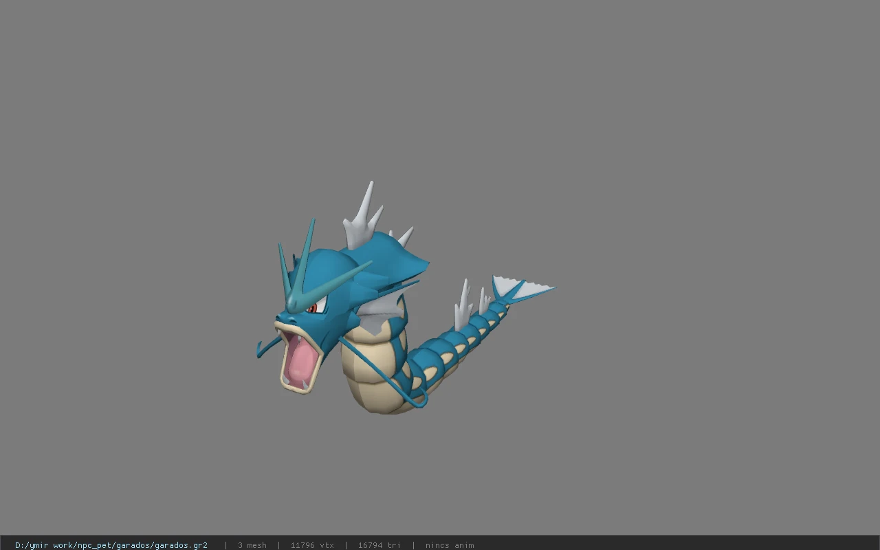Click the '11796 vtx' vertex count
Image resolution: width=880 pixels, height=550 pixels.
pyautogui.click(x=312, y=545)
